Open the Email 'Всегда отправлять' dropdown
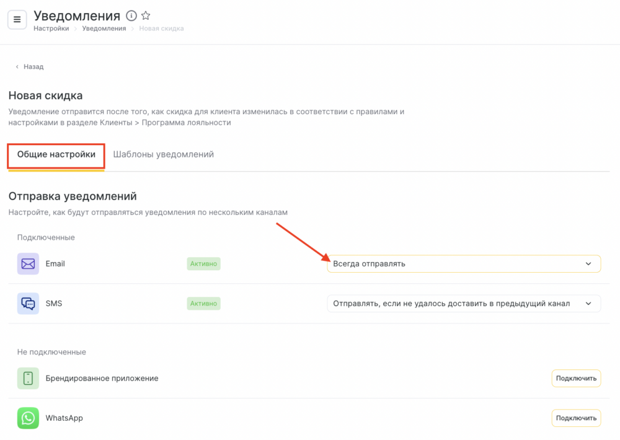620x440 pixels. (464, 263)
